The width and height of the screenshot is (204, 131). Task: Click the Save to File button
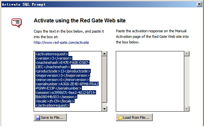[50, 118]
